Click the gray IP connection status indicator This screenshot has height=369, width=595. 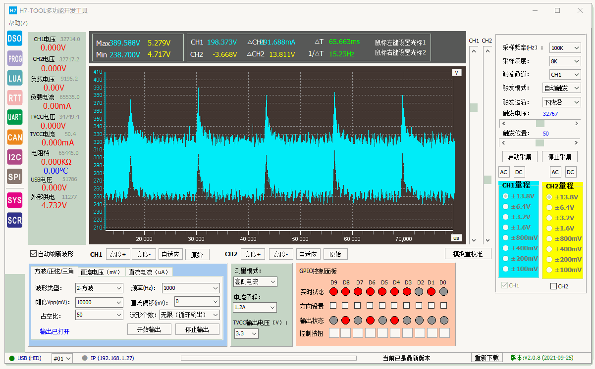85,358
